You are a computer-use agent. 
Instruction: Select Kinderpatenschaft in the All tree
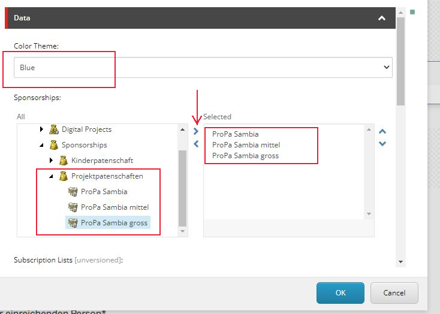tap(102, 161)
